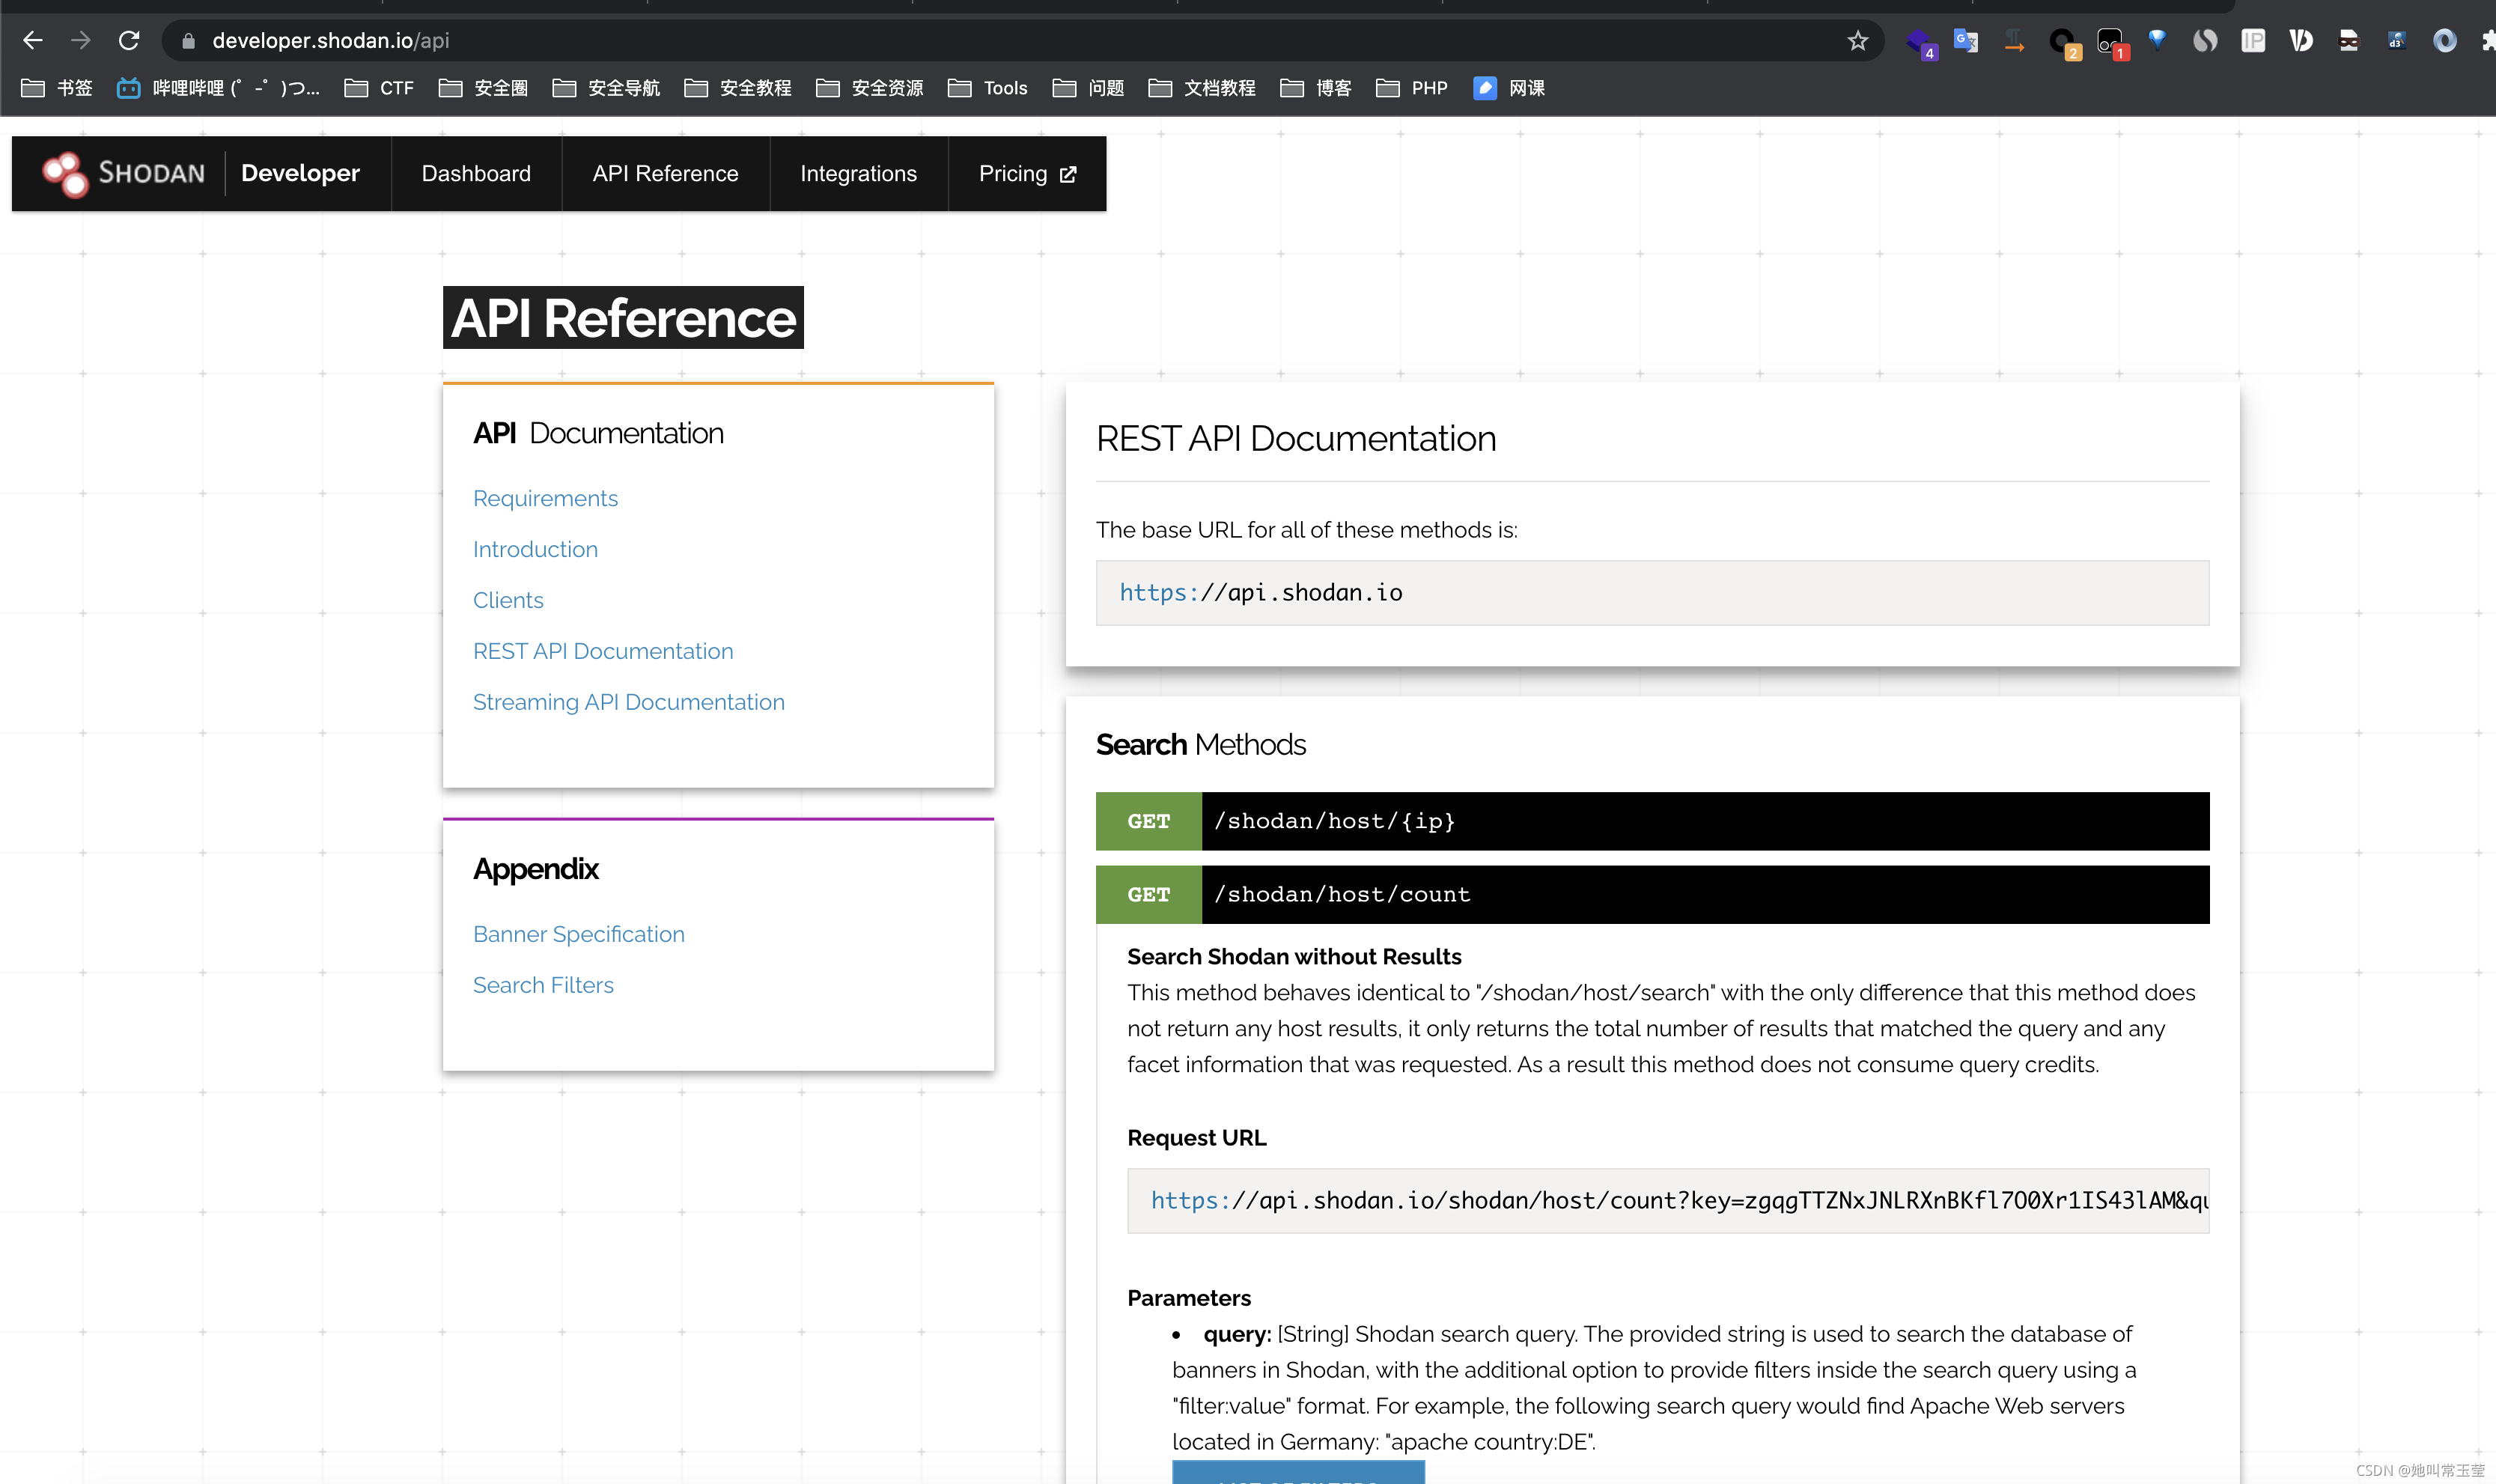This screenshot has width=2496, height=1484.
Task: Click the gray S-swirl extension icon
Action: point(2205,41)
